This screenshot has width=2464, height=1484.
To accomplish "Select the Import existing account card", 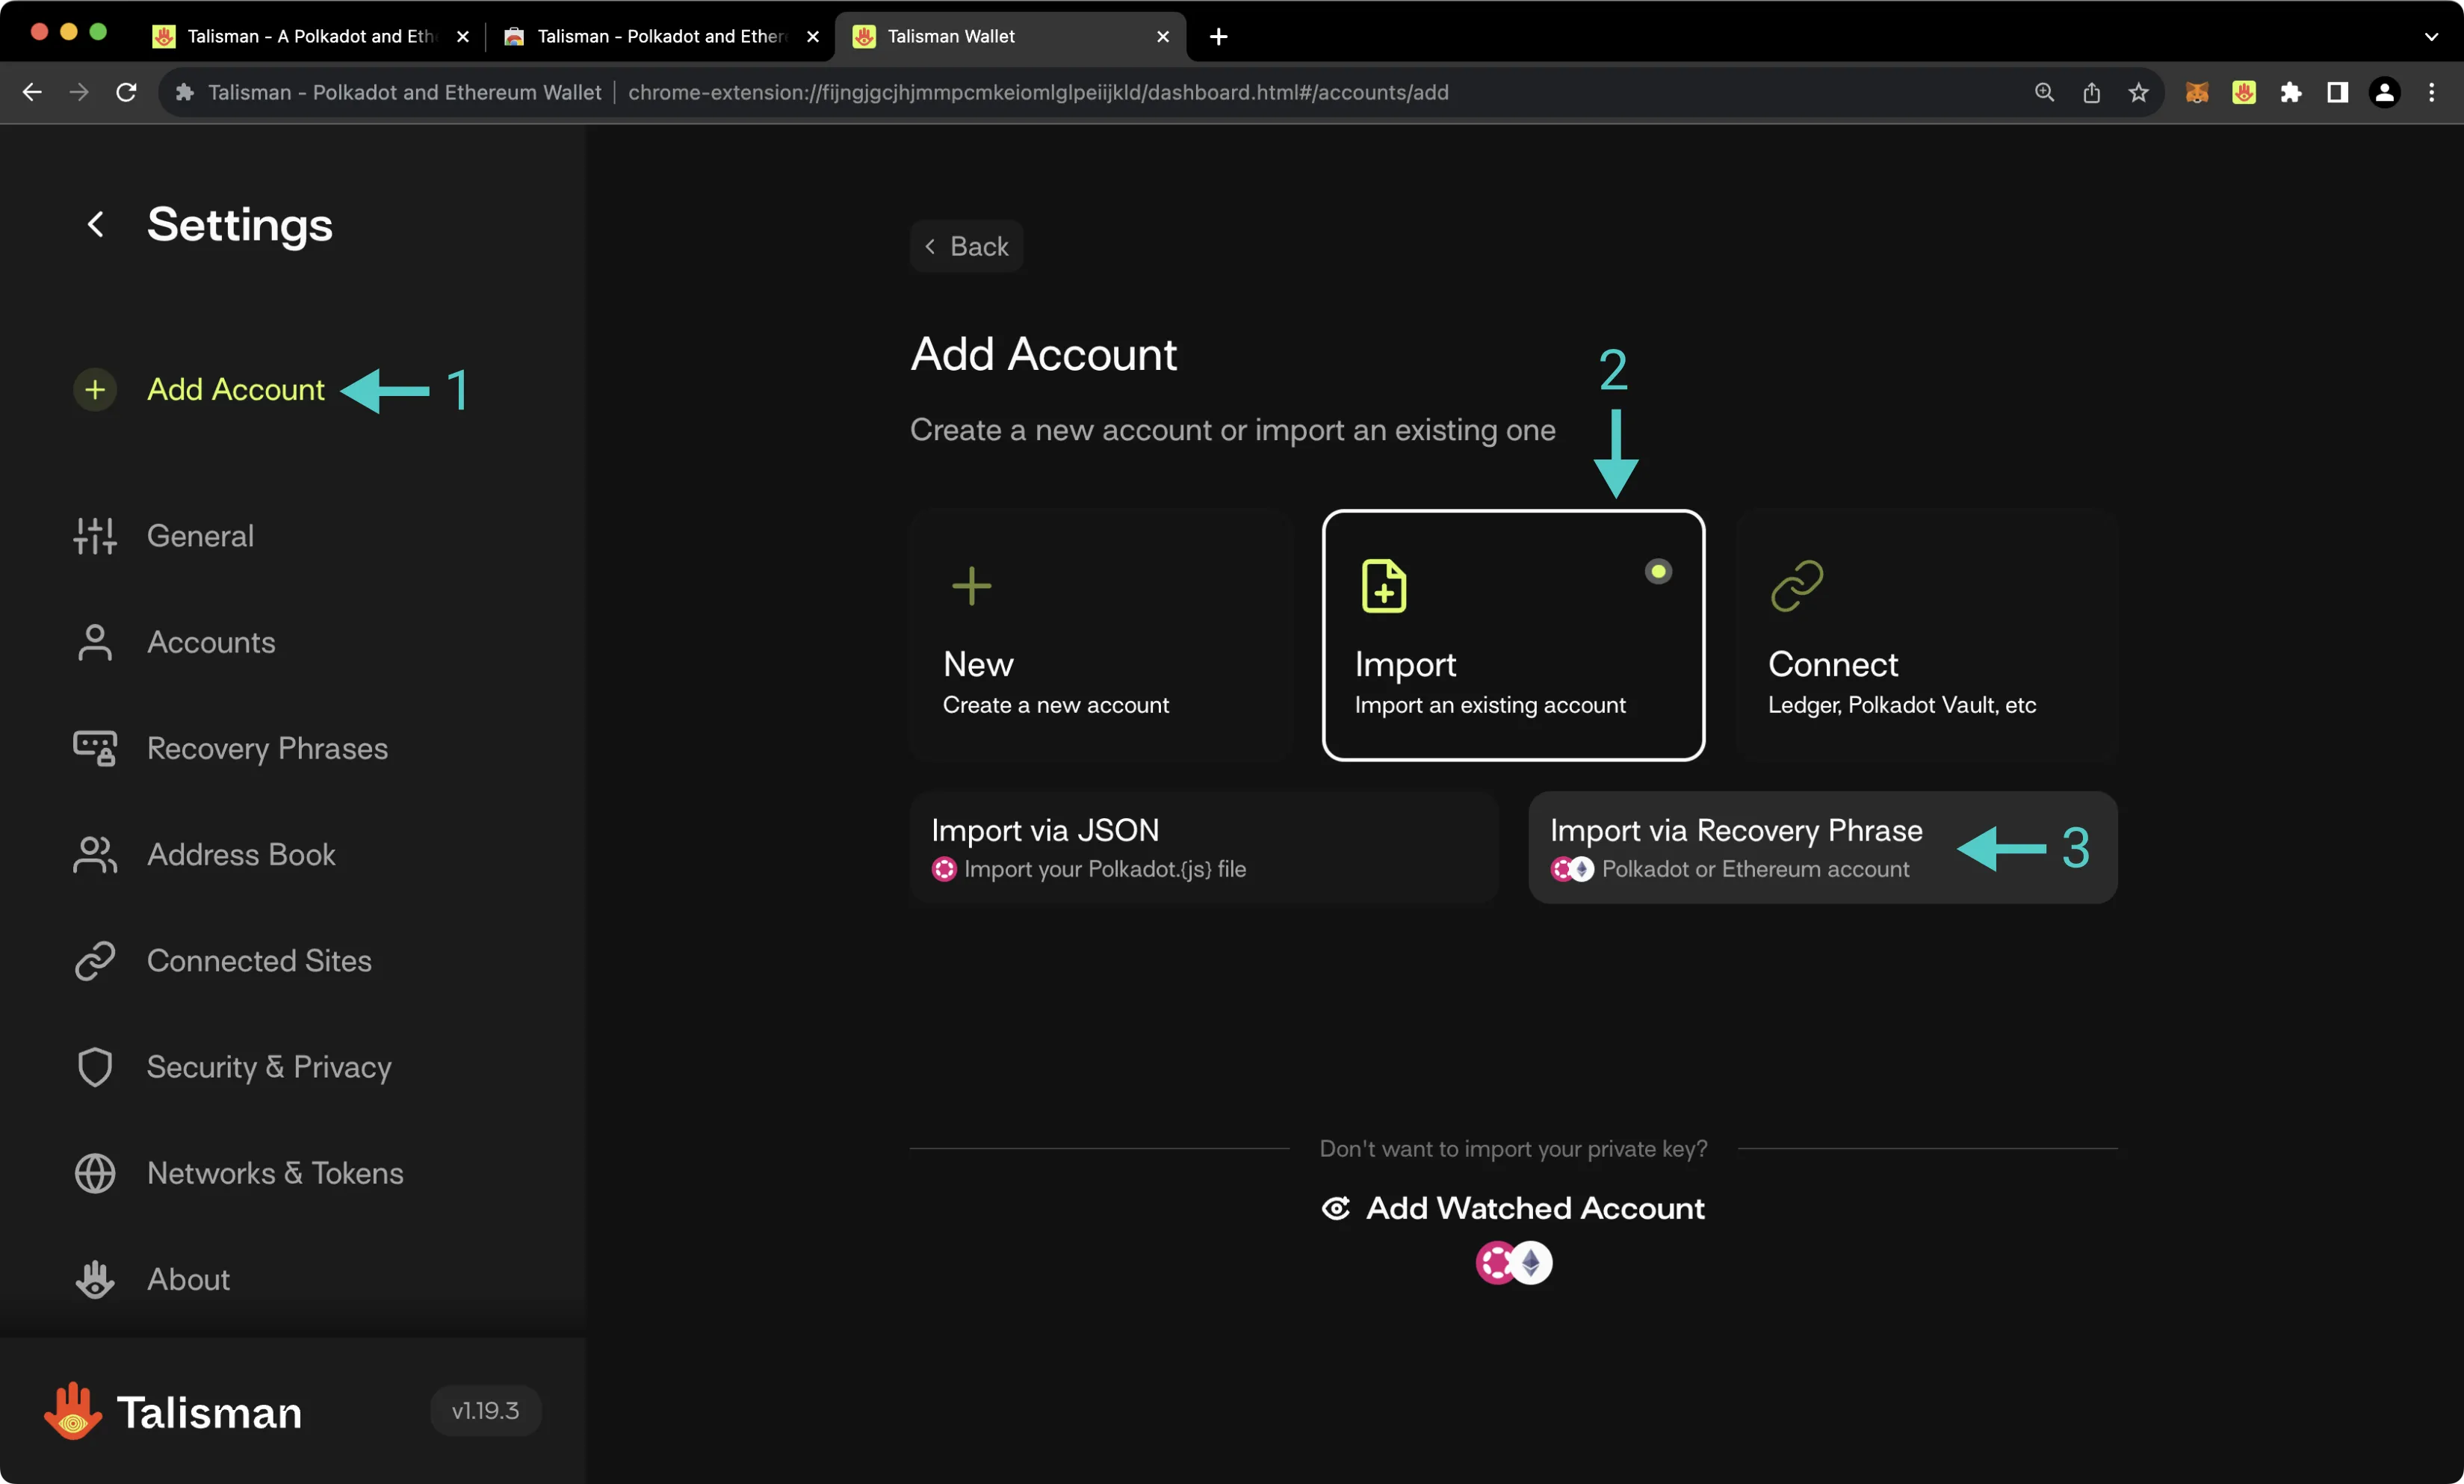I will pyautogui.click(x=1514, y=635).
